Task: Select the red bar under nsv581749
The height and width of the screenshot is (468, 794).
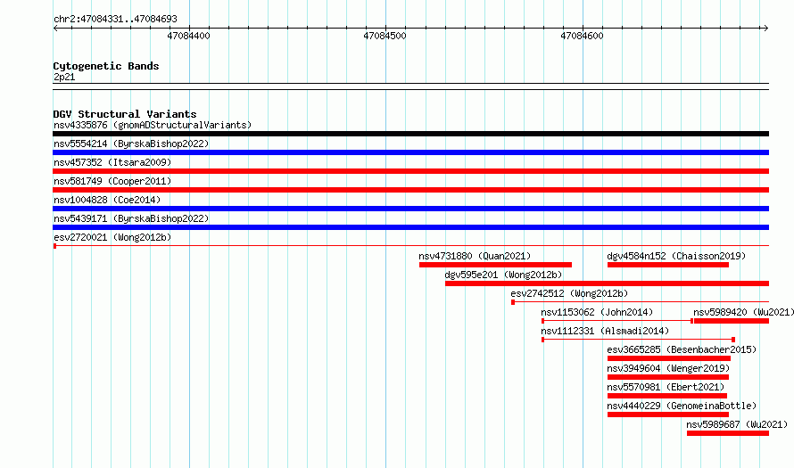Action: tap(410, 190)
